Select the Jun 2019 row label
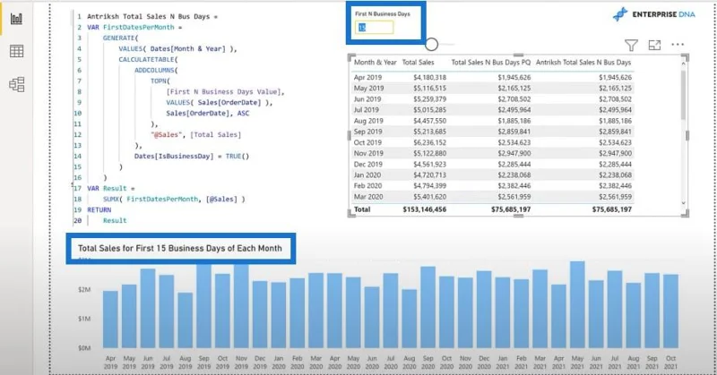The height and width of the screenshot is (375, 717). [x=367, y=99]
